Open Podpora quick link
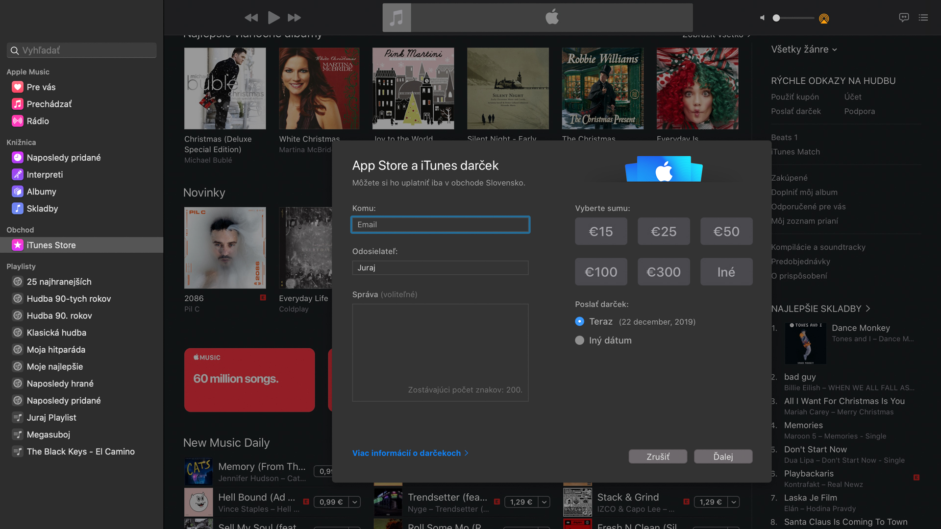Viewport: 941px width, 529px height. coord(860,111)
